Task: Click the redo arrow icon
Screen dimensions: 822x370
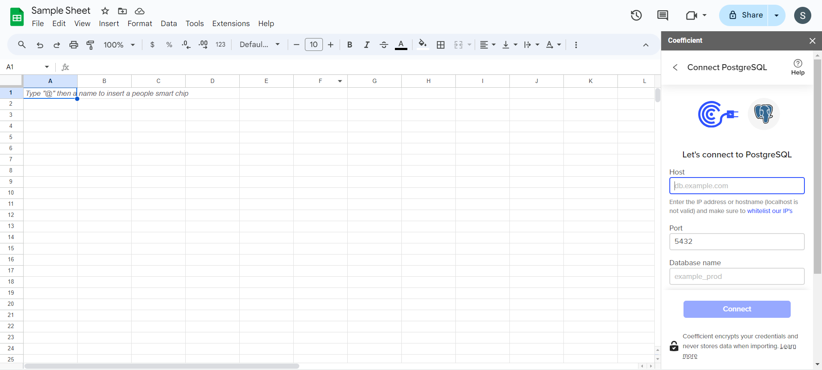Action: 57,45
